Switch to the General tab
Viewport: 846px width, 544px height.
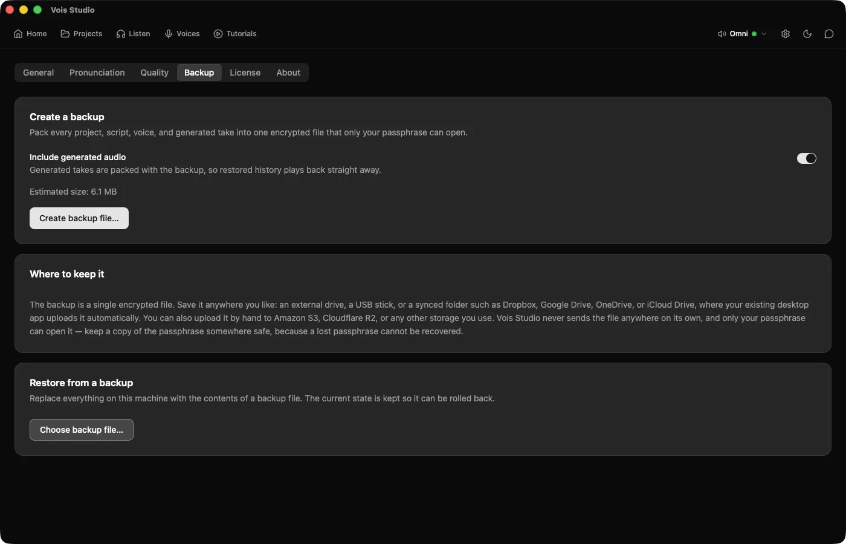(38, 73)
